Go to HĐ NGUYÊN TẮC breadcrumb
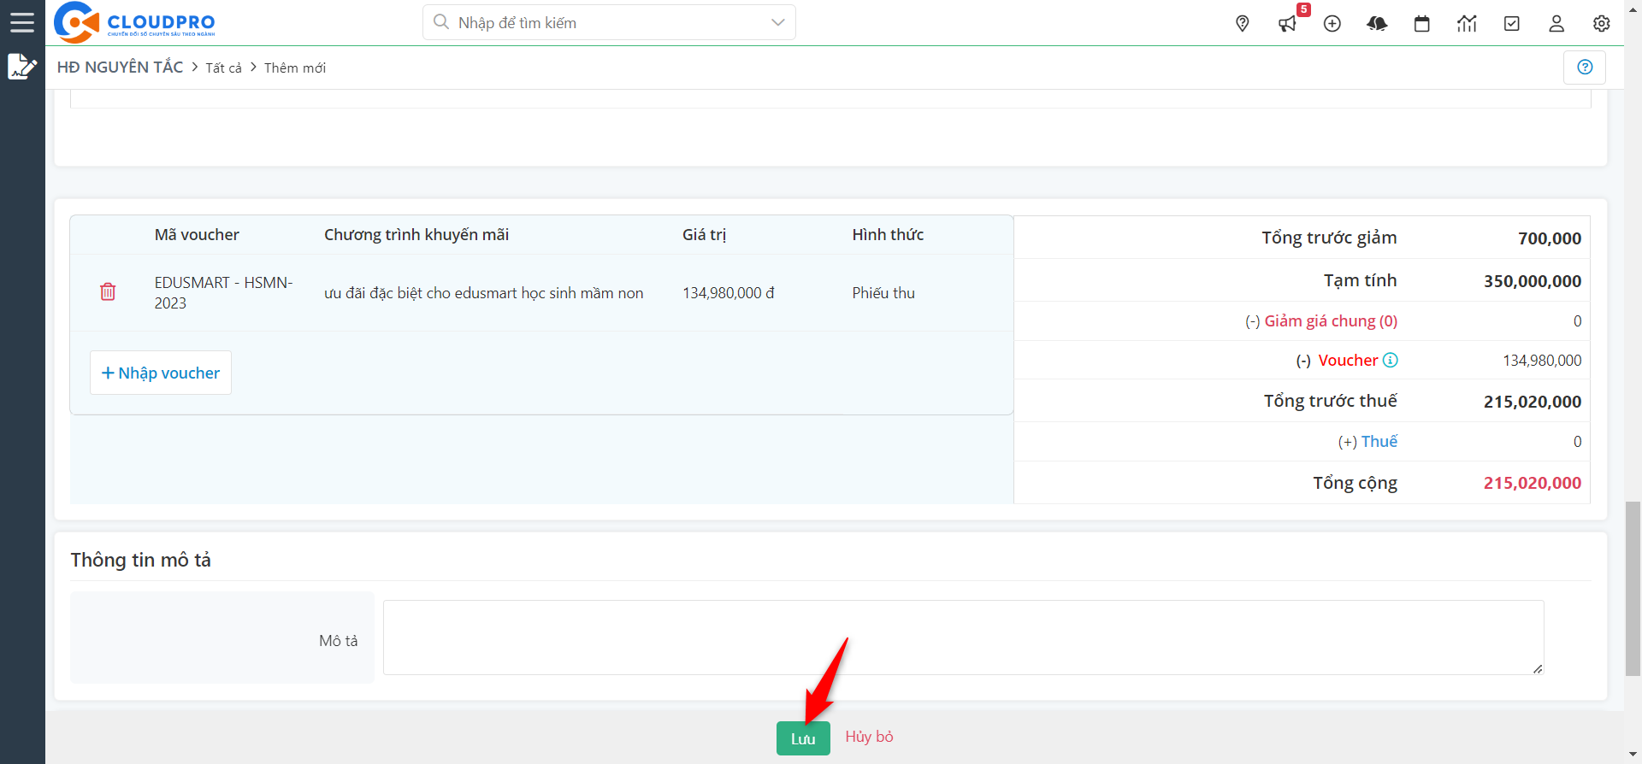Viewport: 1642px width, 764px height. pos(120,67)
